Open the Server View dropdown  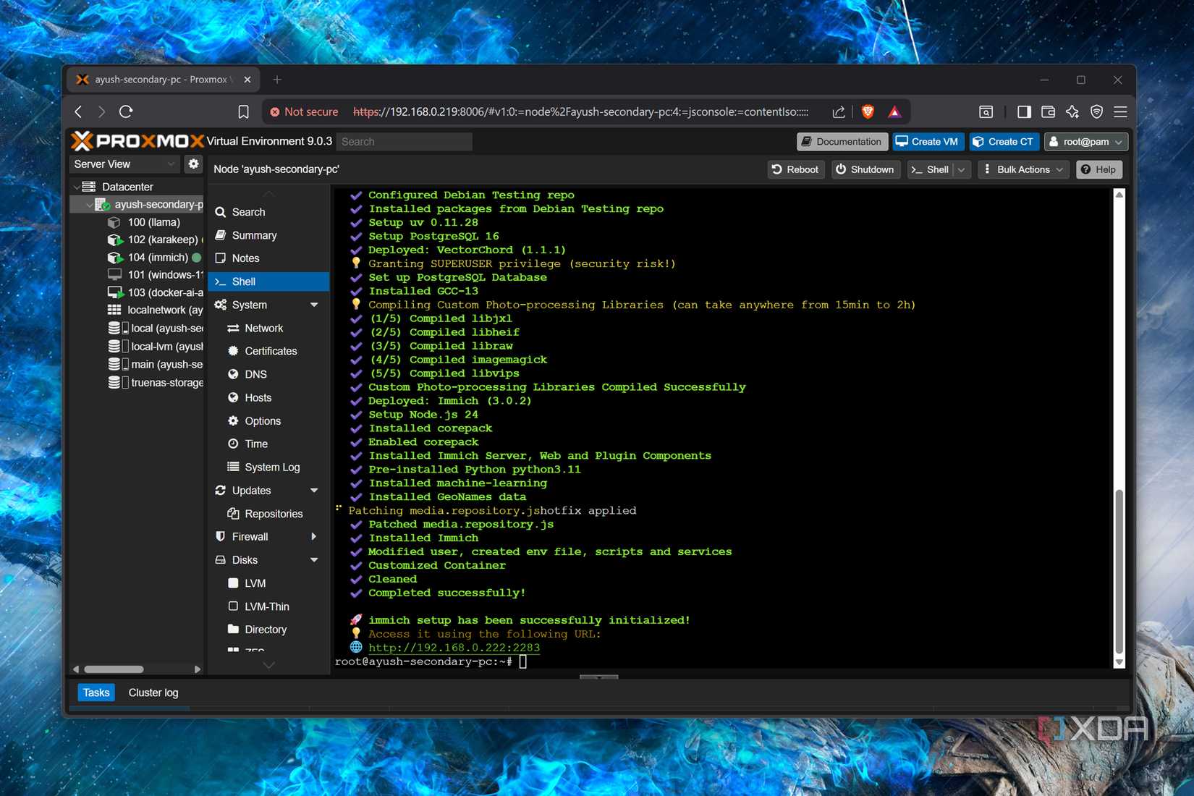pos(124,164)
